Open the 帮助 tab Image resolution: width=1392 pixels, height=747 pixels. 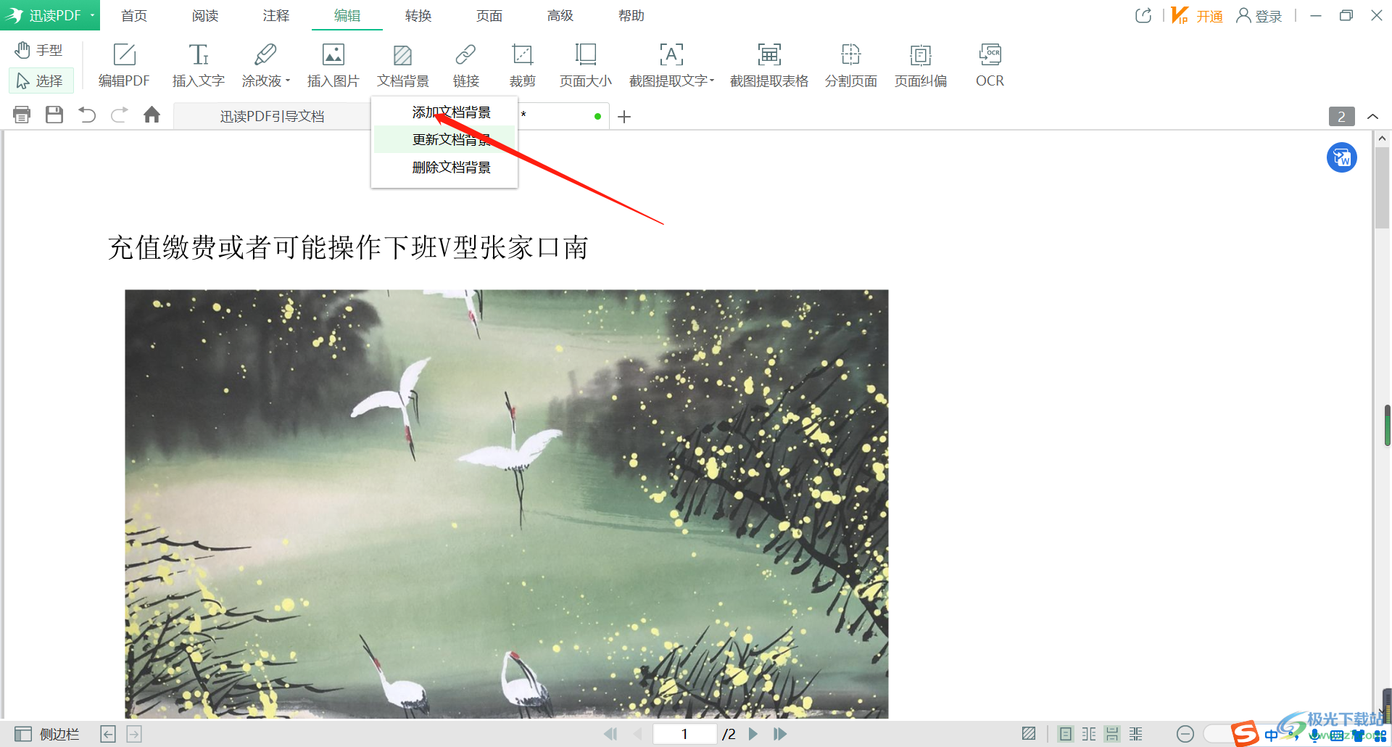pos(631,15)
